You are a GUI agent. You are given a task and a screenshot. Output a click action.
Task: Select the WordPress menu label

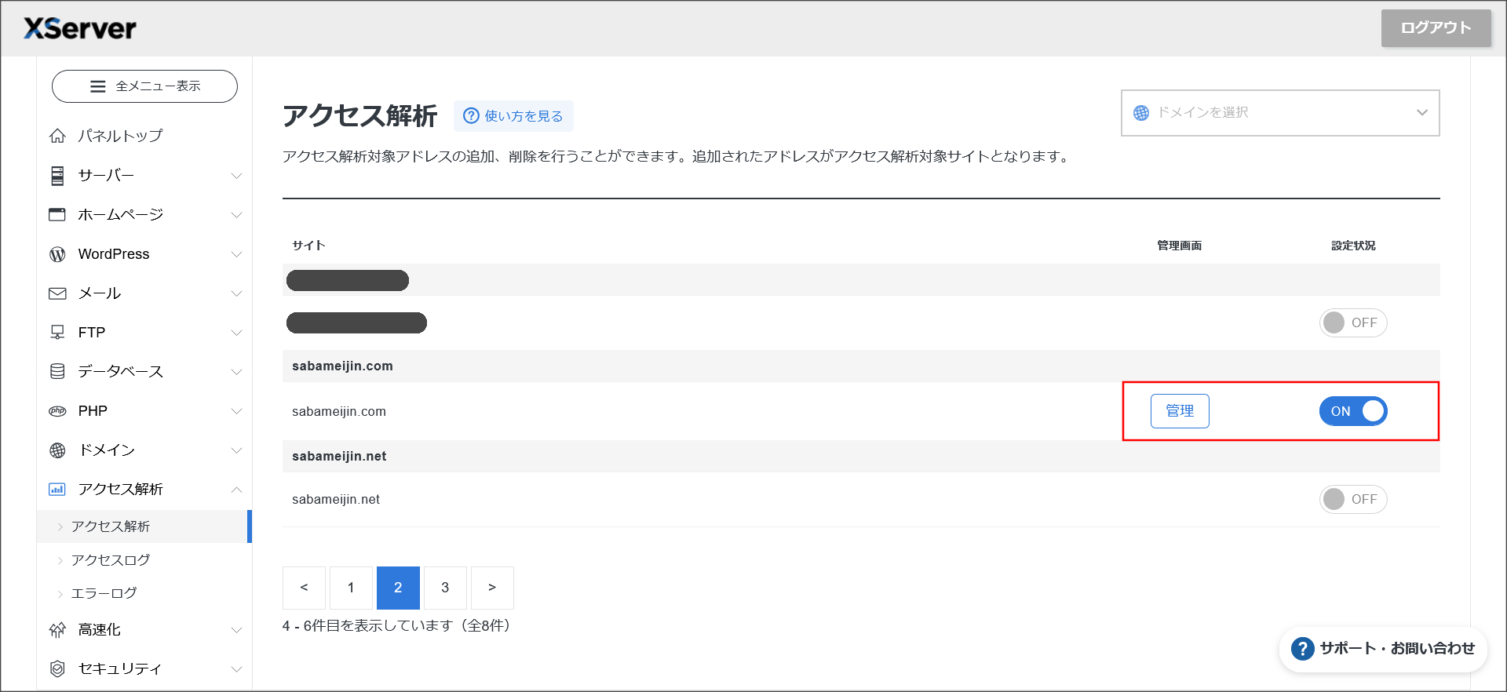point(114,254)
